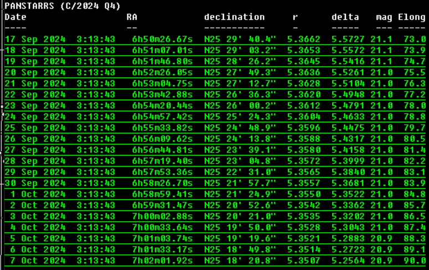Viewport: 429px width, 270px height.
Task: Select the 17 Sep 2024 date entry
Action: (35, 39)
